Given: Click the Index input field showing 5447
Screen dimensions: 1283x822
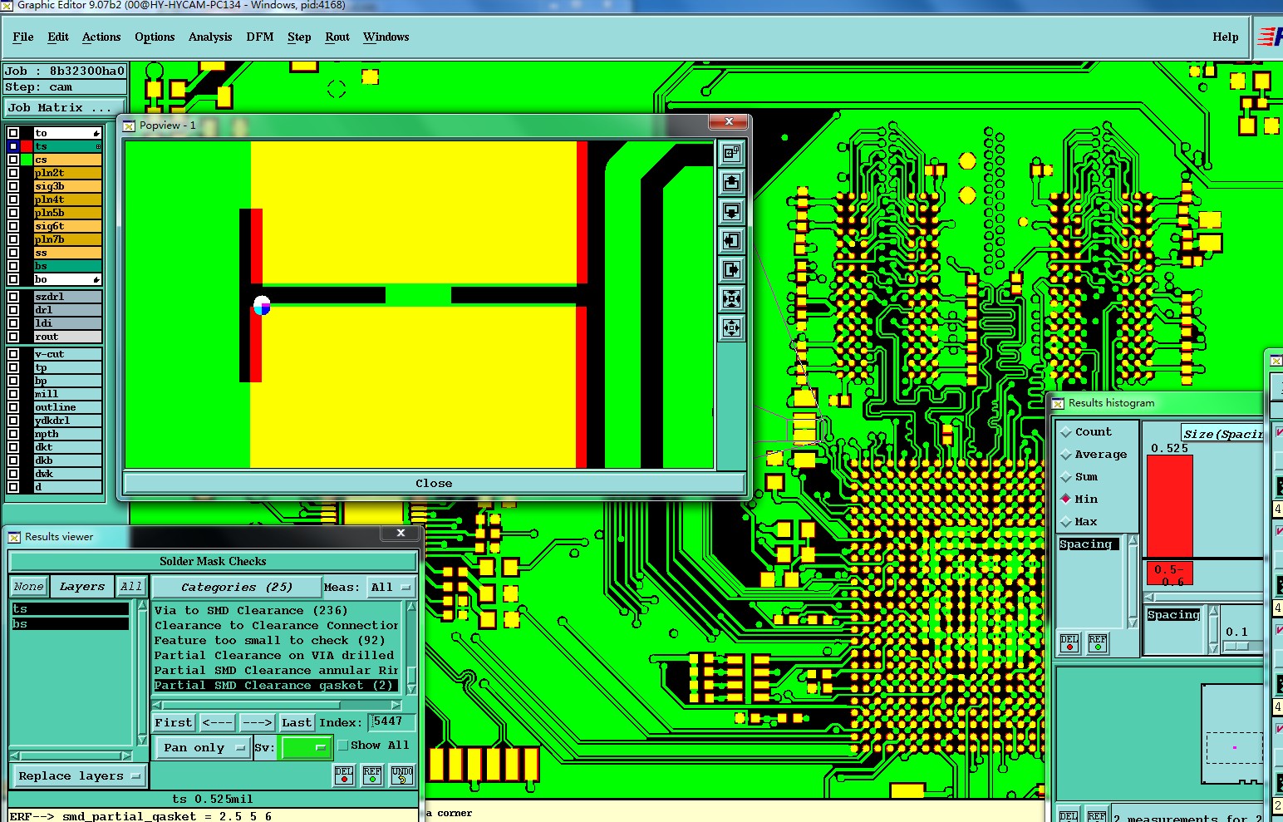Looking at the screenshot, I should pyautogui.click(x=391, y=721).
